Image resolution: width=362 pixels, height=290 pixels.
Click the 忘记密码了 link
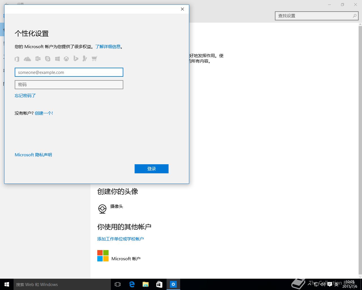tap(25, 95)
